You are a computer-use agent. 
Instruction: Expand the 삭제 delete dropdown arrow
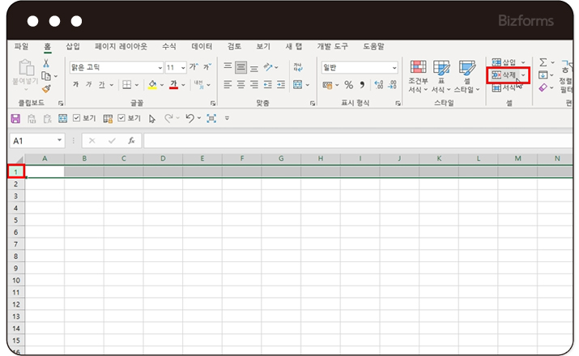coord(523,75)
